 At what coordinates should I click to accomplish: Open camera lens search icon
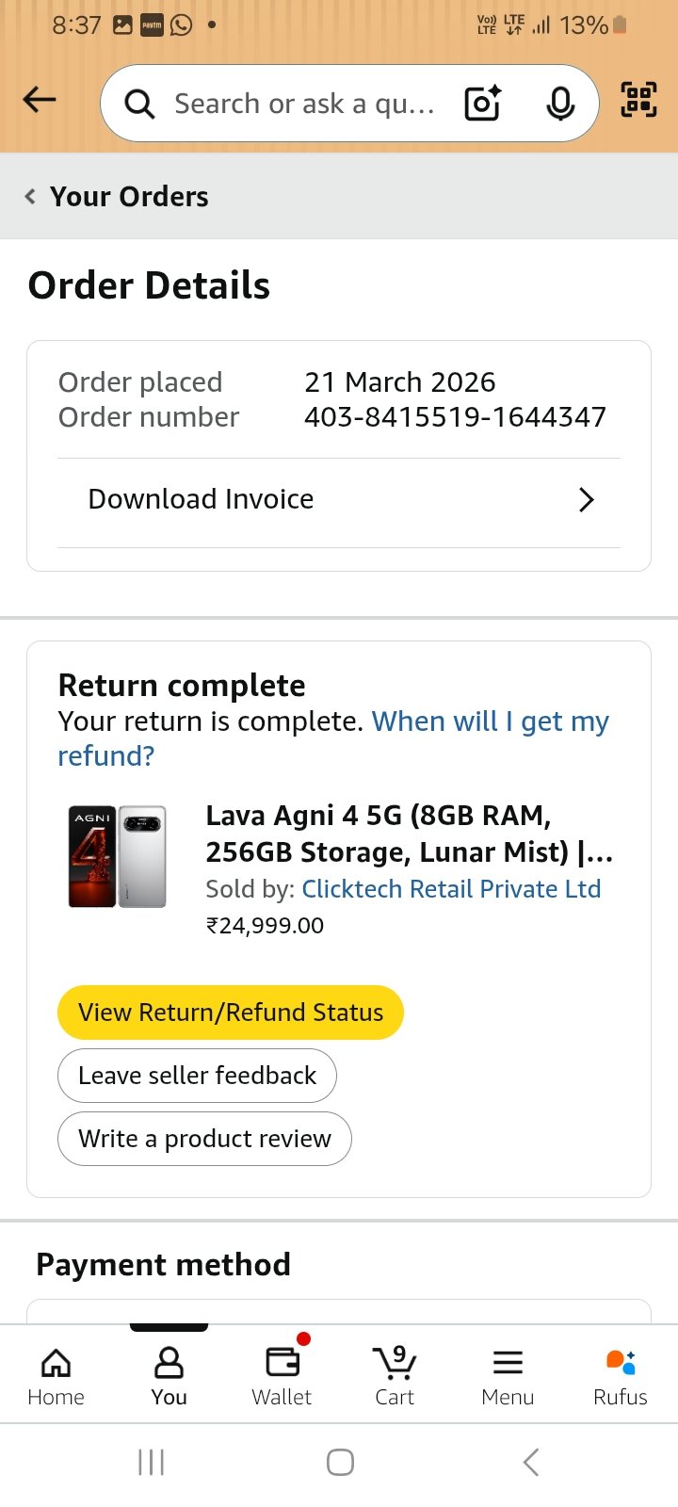(483, 103)
